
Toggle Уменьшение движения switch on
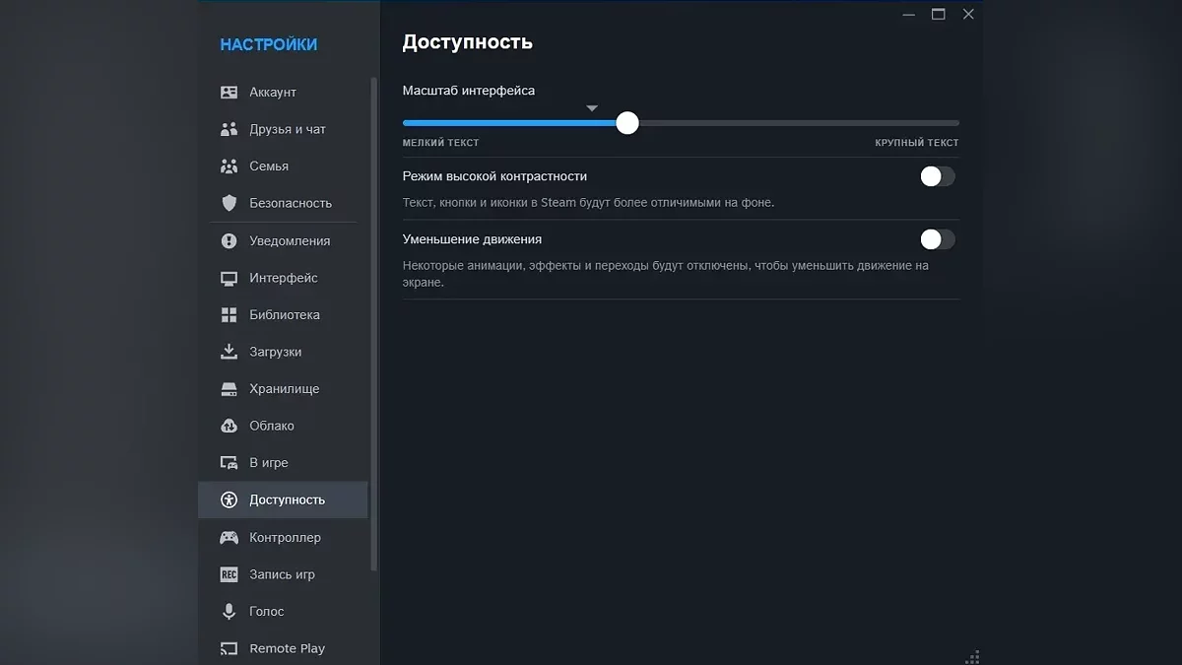(937, 239)
